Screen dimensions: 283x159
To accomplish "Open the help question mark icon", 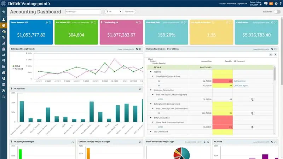I will click(x=281, y=4).
